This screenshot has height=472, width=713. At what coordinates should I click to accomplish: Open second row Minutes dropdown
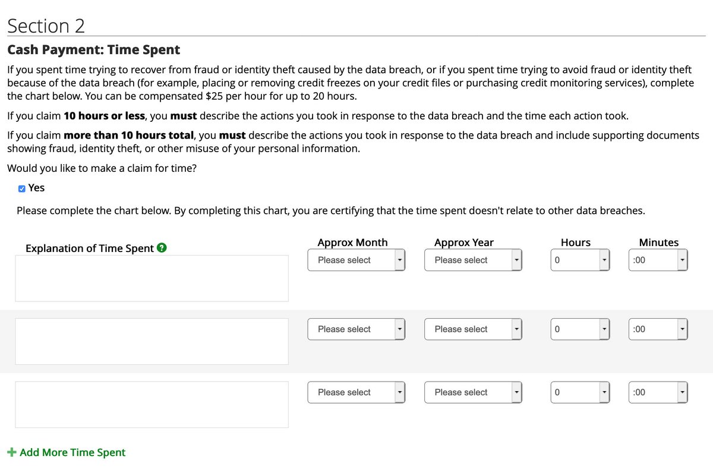pos(658,329)
